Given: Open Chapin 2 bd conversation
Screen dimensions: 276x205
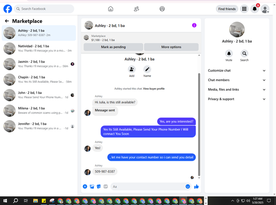Looking at the screenshot, I should (39, 80).
